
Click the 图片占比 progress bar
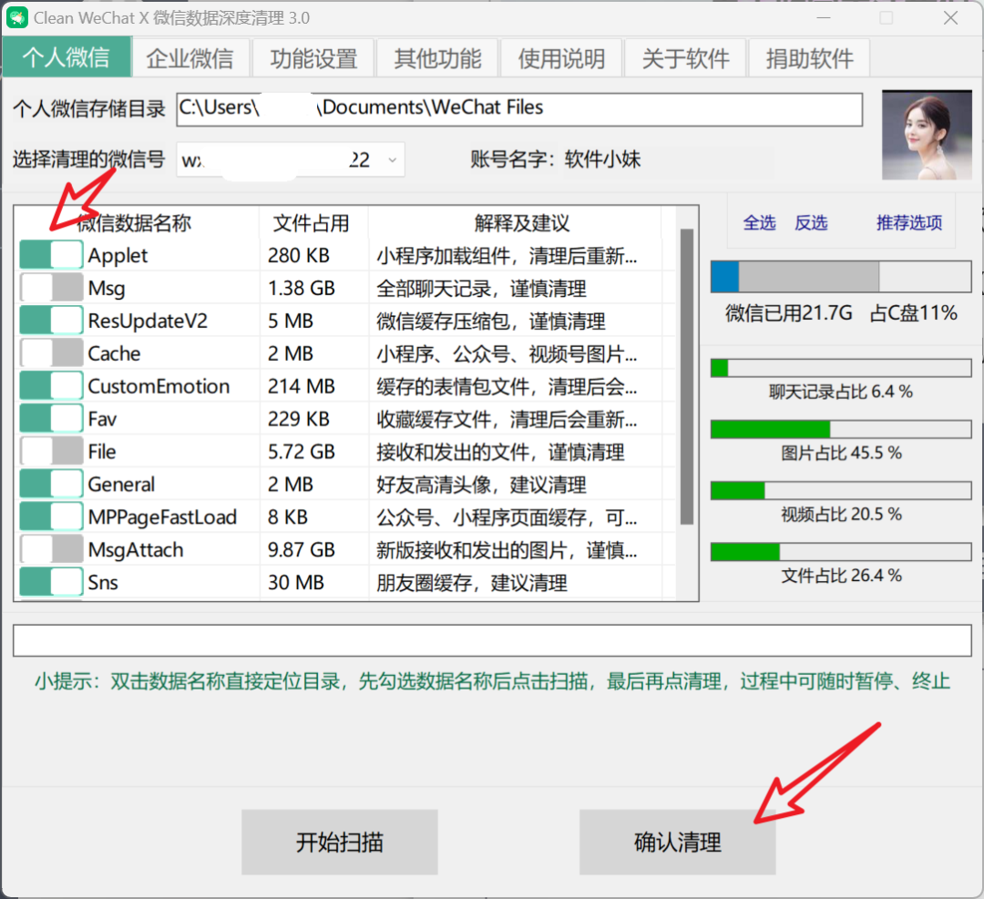841,429
